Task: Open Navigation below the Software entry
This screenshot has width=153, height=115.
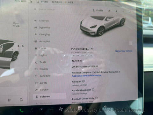Action: click(x=44, y=103)
